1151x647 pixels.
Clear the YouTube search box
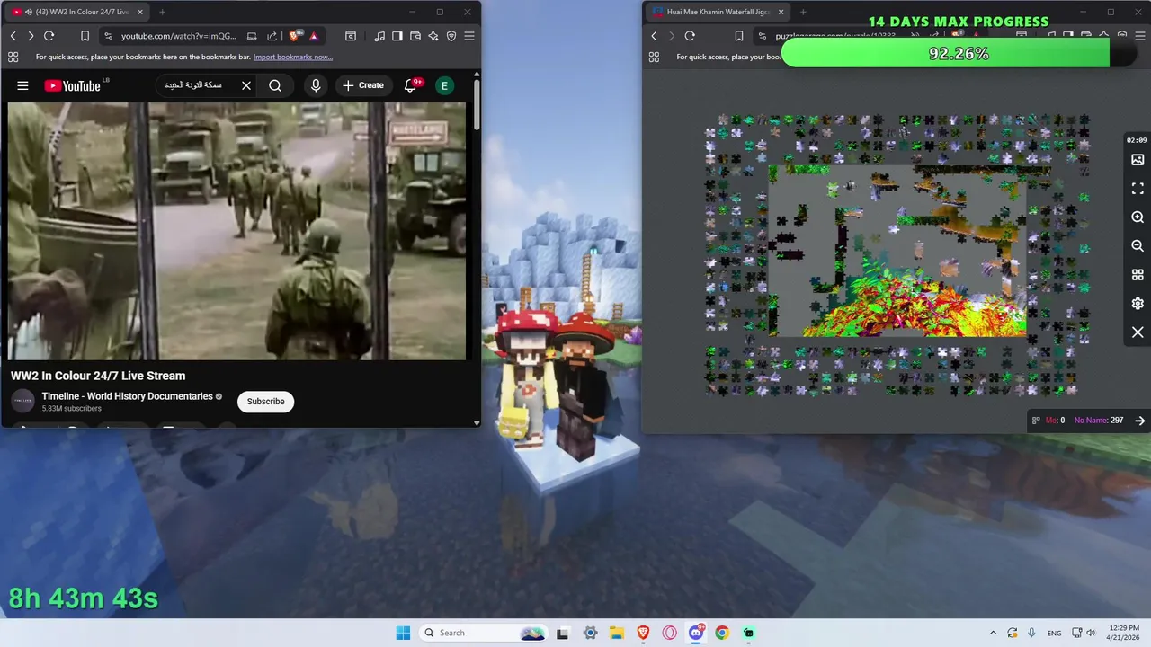[245, 85]
